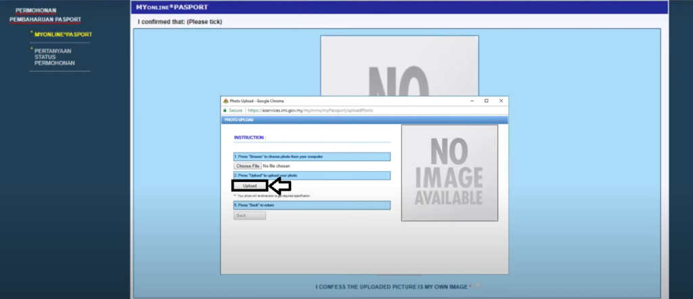Click the Choose File button

pos(248,166)
